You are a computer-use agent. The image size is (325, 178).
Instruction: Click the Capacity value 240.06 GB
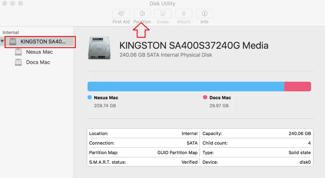click(x=300, y=134)
